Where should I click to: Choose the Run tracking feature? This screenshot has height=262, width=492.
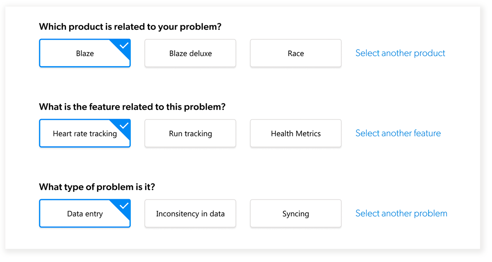tap(190, 133)
